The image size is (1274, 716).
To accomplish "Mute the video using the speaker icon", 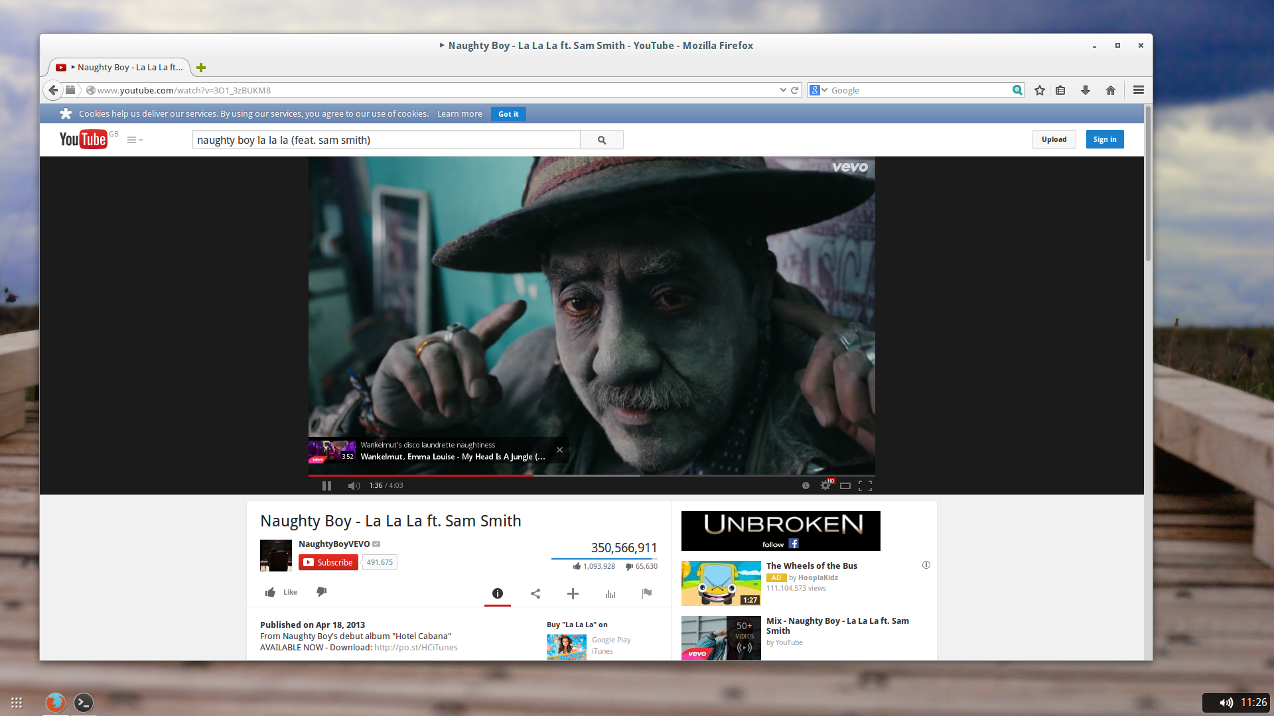I will pyautogui.click(x=354, y=486).
